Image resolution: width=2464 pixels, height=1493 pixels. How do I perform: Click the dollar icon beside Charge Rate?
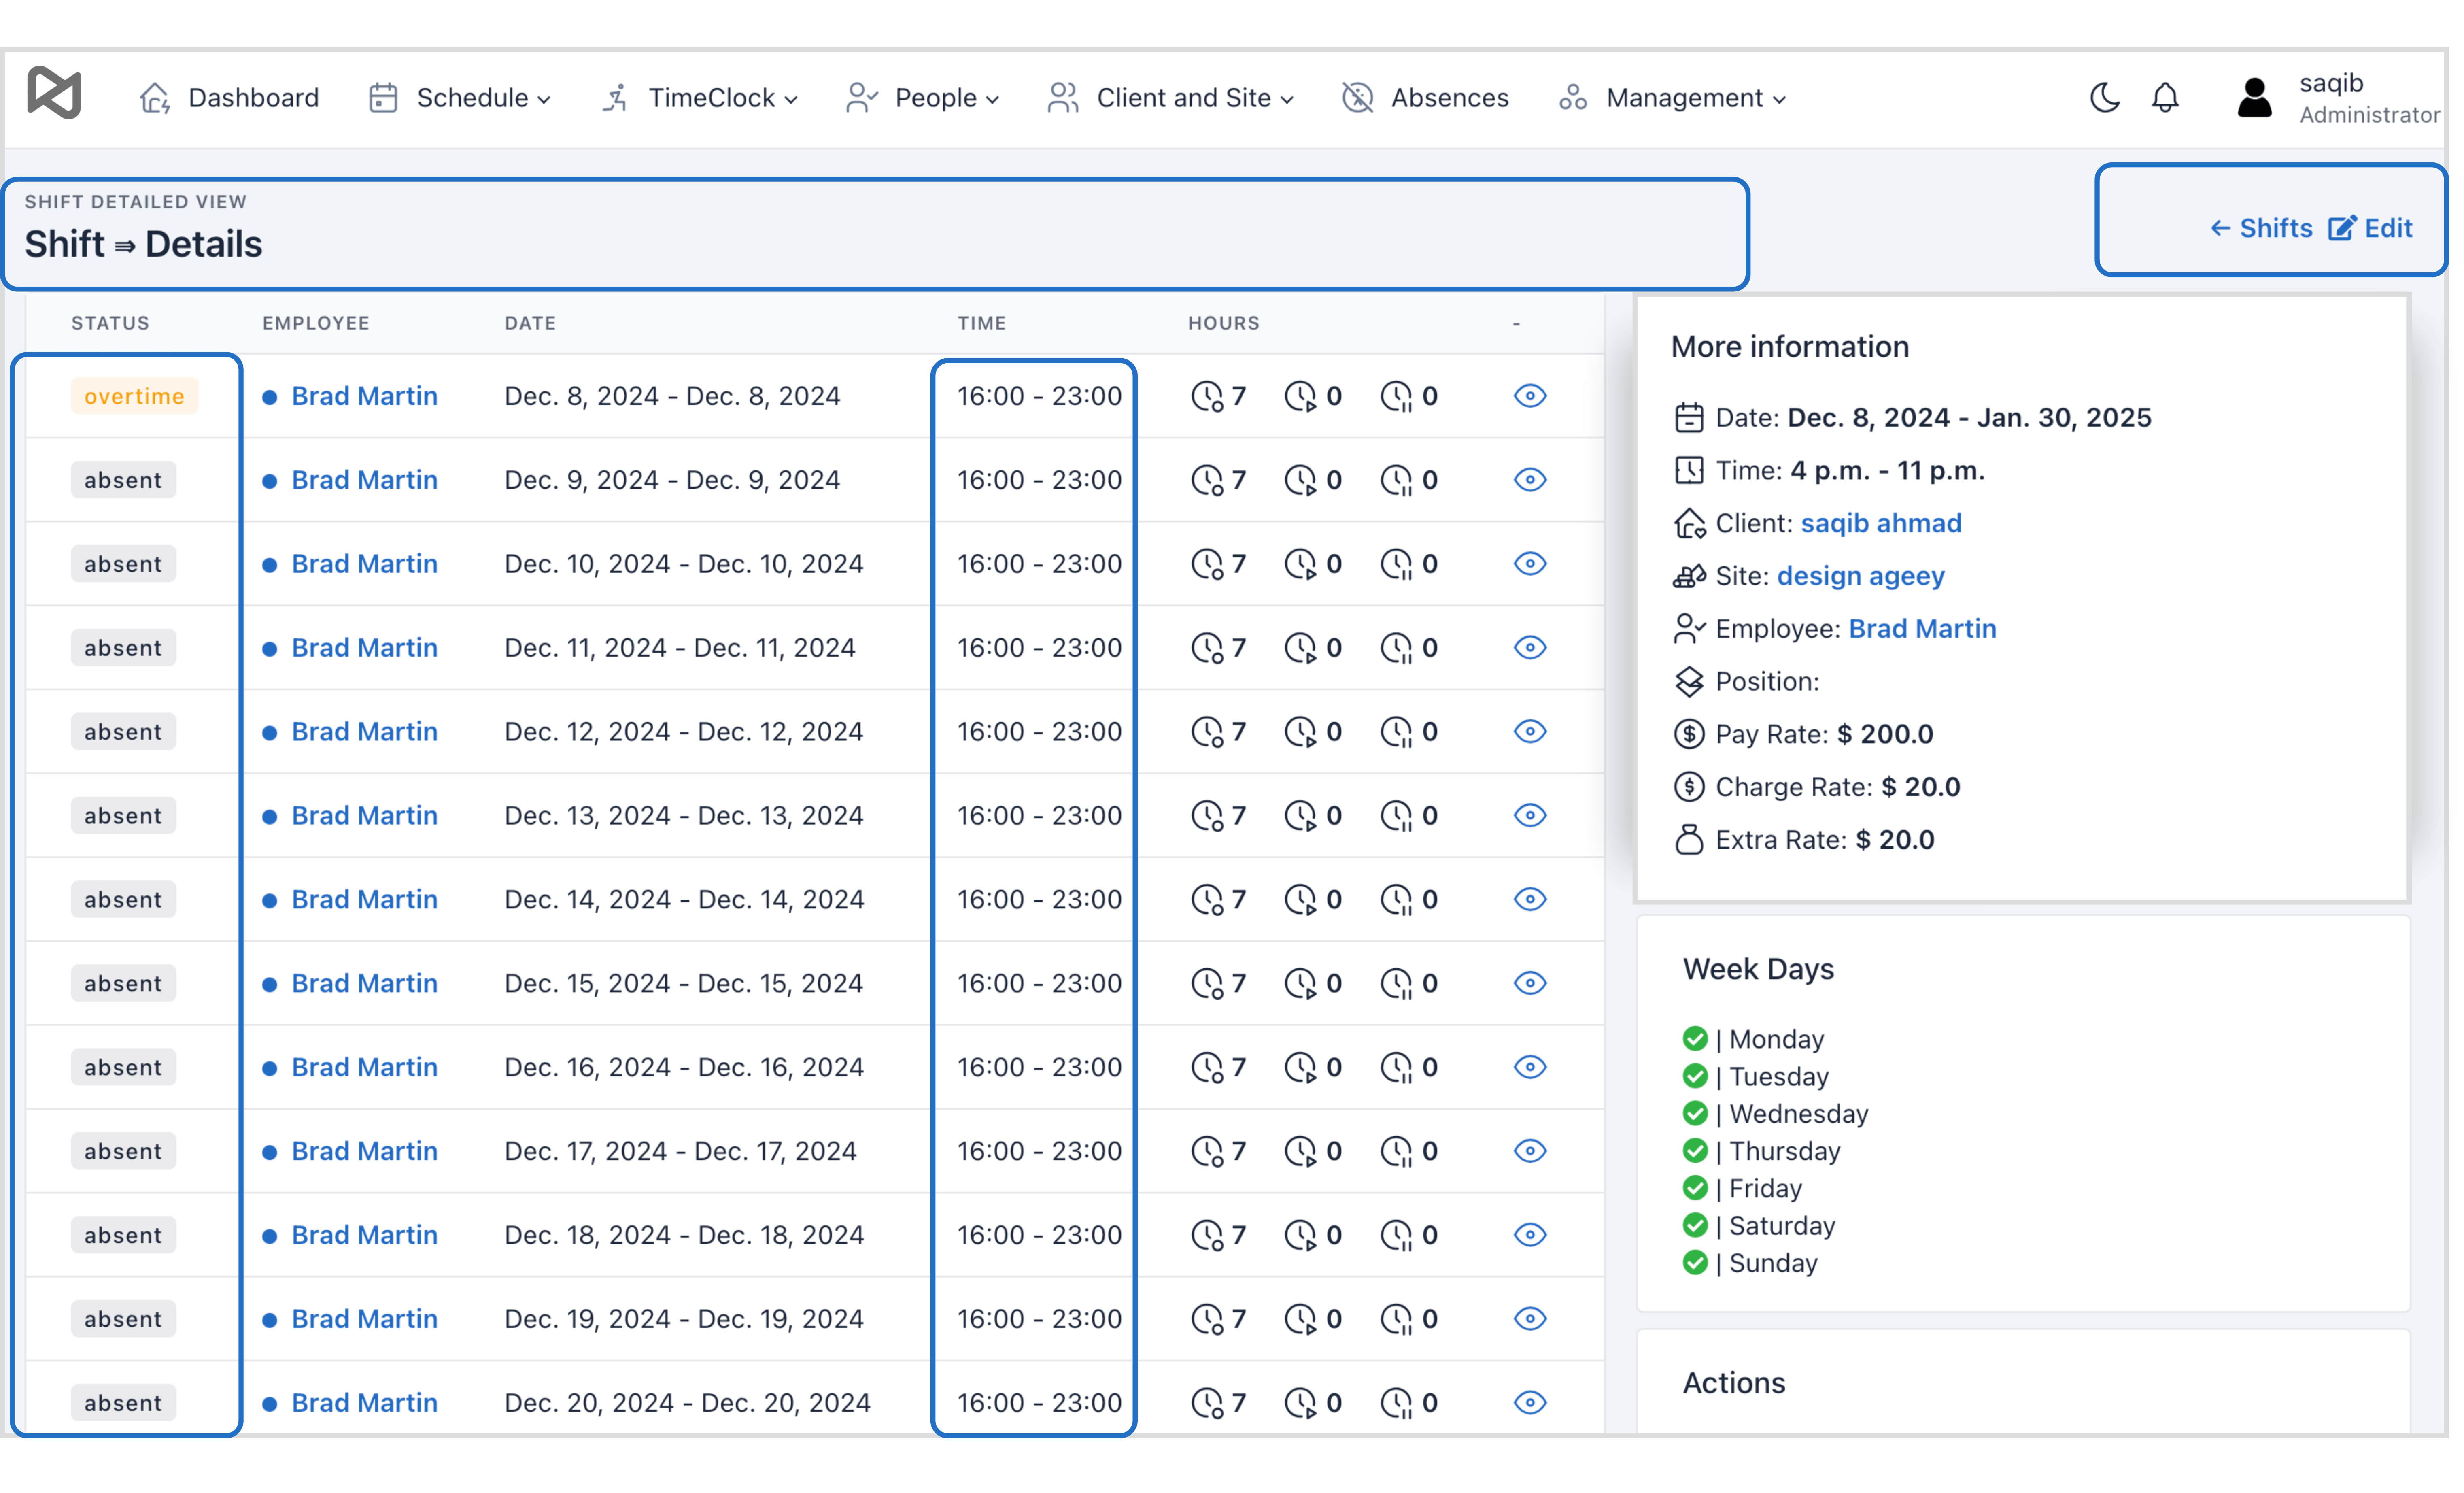coord(1689,787)
